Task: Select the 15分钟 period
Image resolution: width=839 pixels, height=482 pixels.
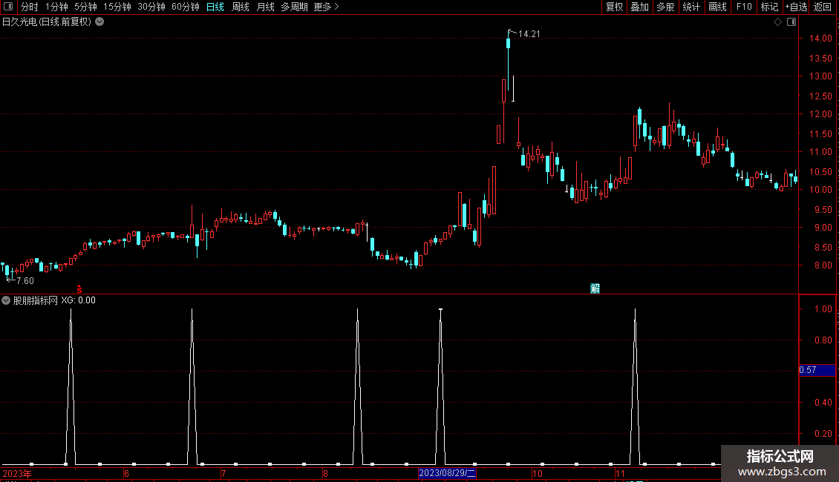Action: pos(117,7)
